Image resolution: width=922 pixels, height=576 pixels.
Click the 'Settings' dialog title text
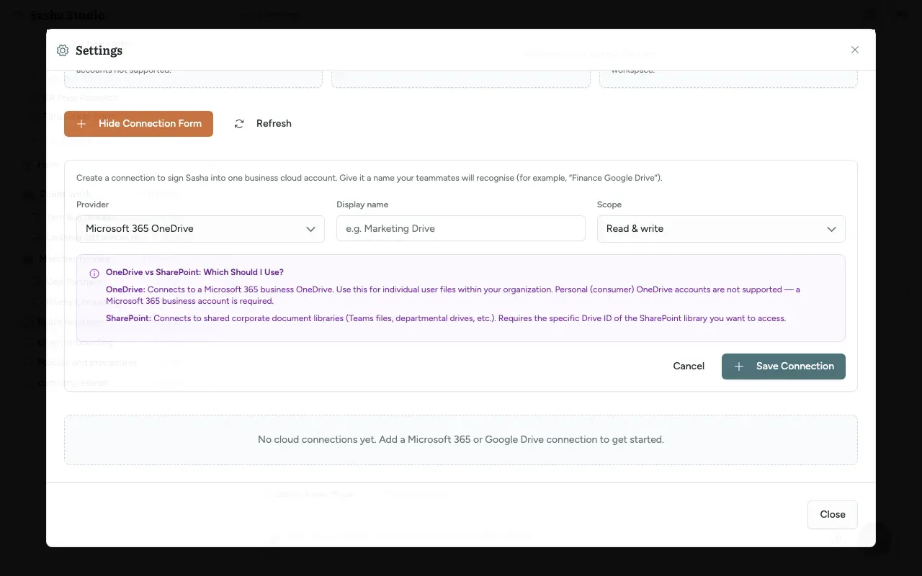pos(99,50)
